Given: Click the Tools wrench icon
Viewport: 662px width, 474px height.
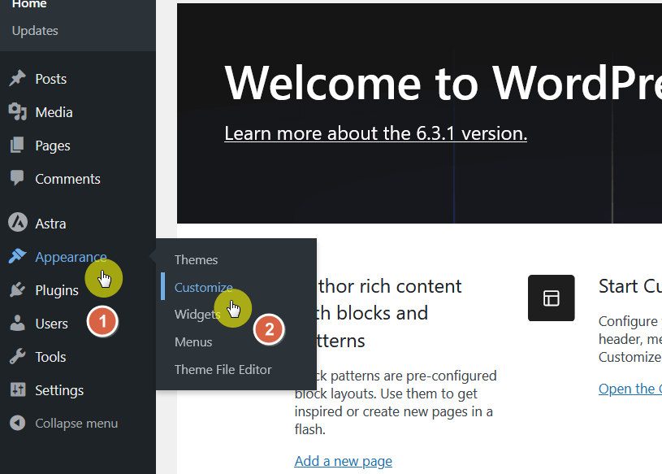Looking at the screenshot, I should [17, 357].
